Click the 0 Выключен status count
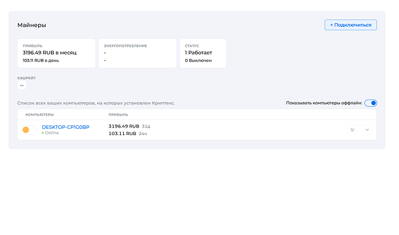The height and width of the screenshot is (235, 399). click(198, 60)
